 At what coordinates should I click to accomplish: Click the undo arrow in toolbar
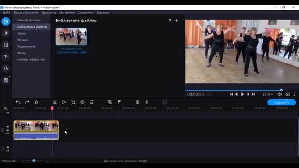click(18, 102)
